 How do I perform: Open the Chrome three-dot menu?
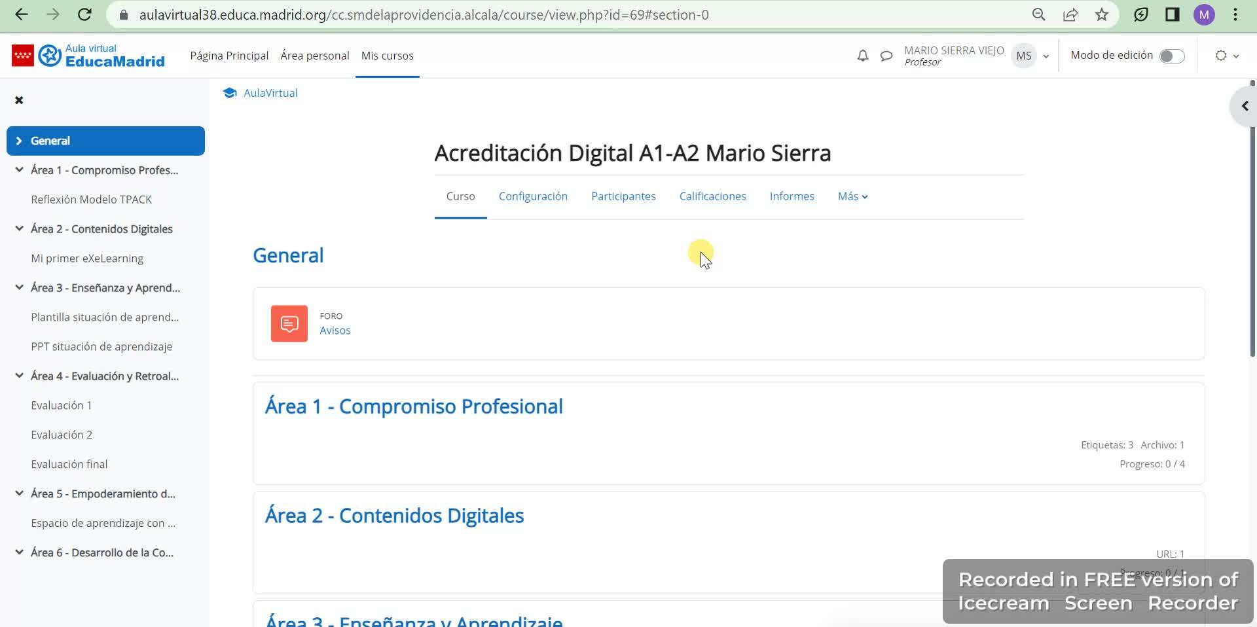1235,14
